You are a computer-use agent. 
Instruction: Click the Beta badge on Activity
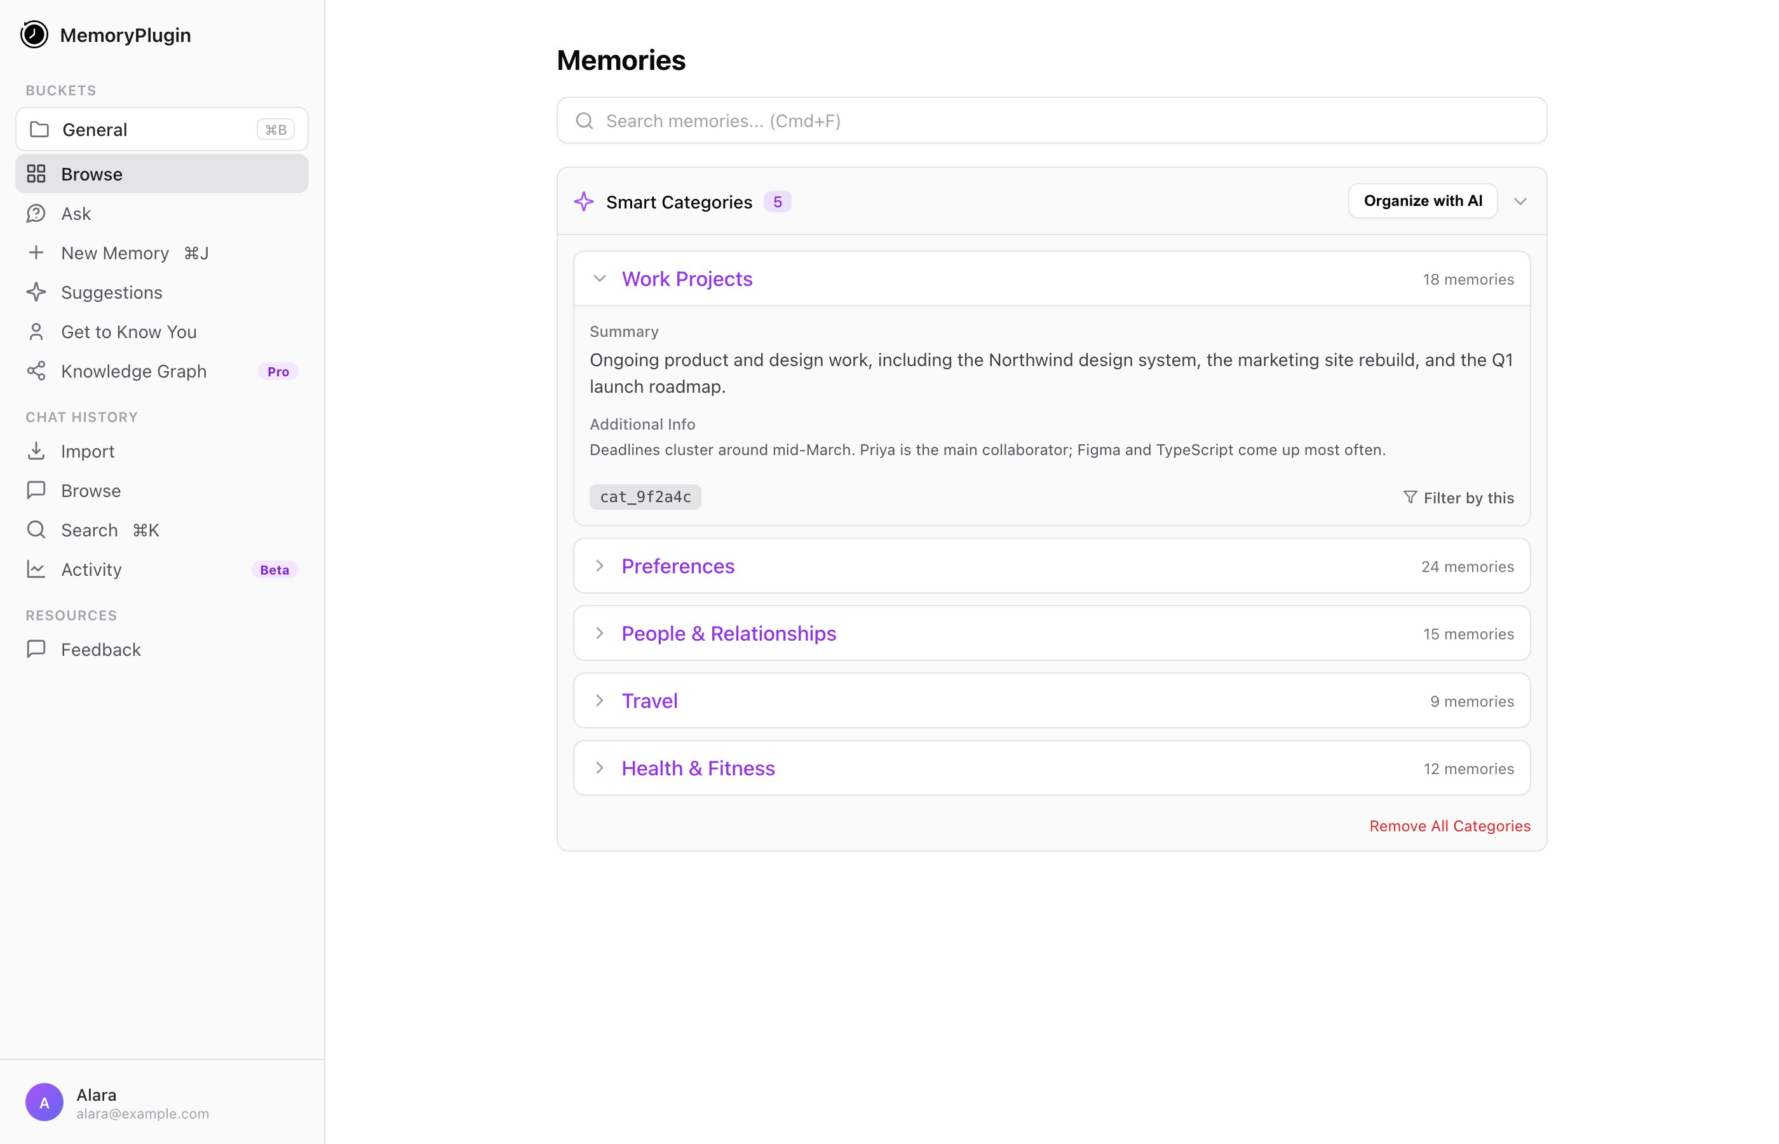[x=274, y=569]
